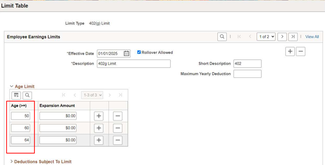Click Expansion Amount field in age 64 row
Screen dimensions: 325x165
[58, 140]
